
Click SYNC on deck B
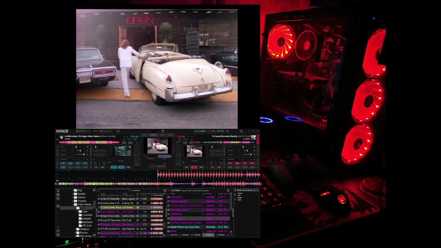[x=201, y=167]
